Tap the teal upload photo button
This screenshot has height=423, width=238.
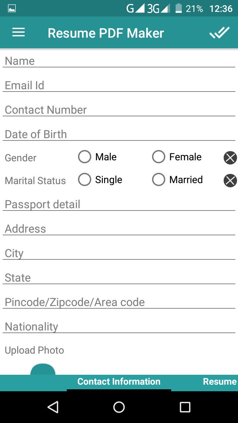pyautogui.click(x=43, y=369)
